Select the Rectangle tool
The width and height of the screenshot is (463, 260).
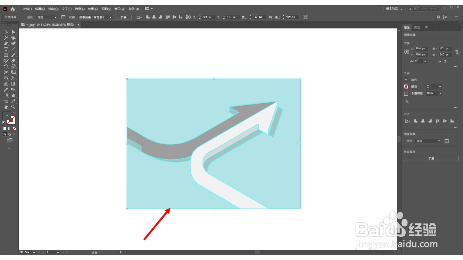click(6, 55)
